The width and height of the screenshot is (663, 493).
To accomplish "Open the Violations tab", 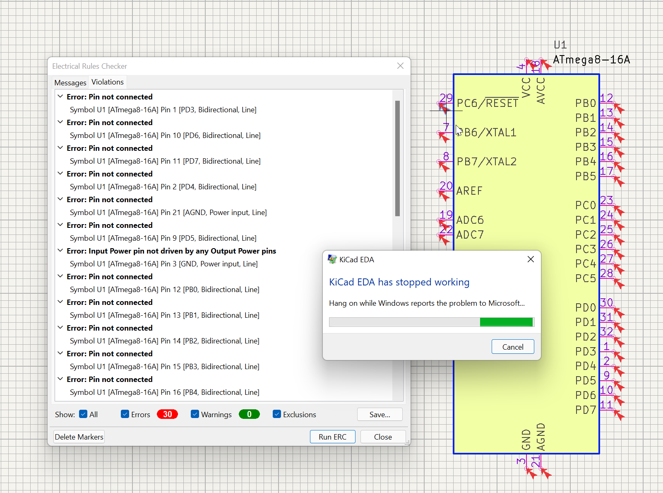I will point(108,82).
